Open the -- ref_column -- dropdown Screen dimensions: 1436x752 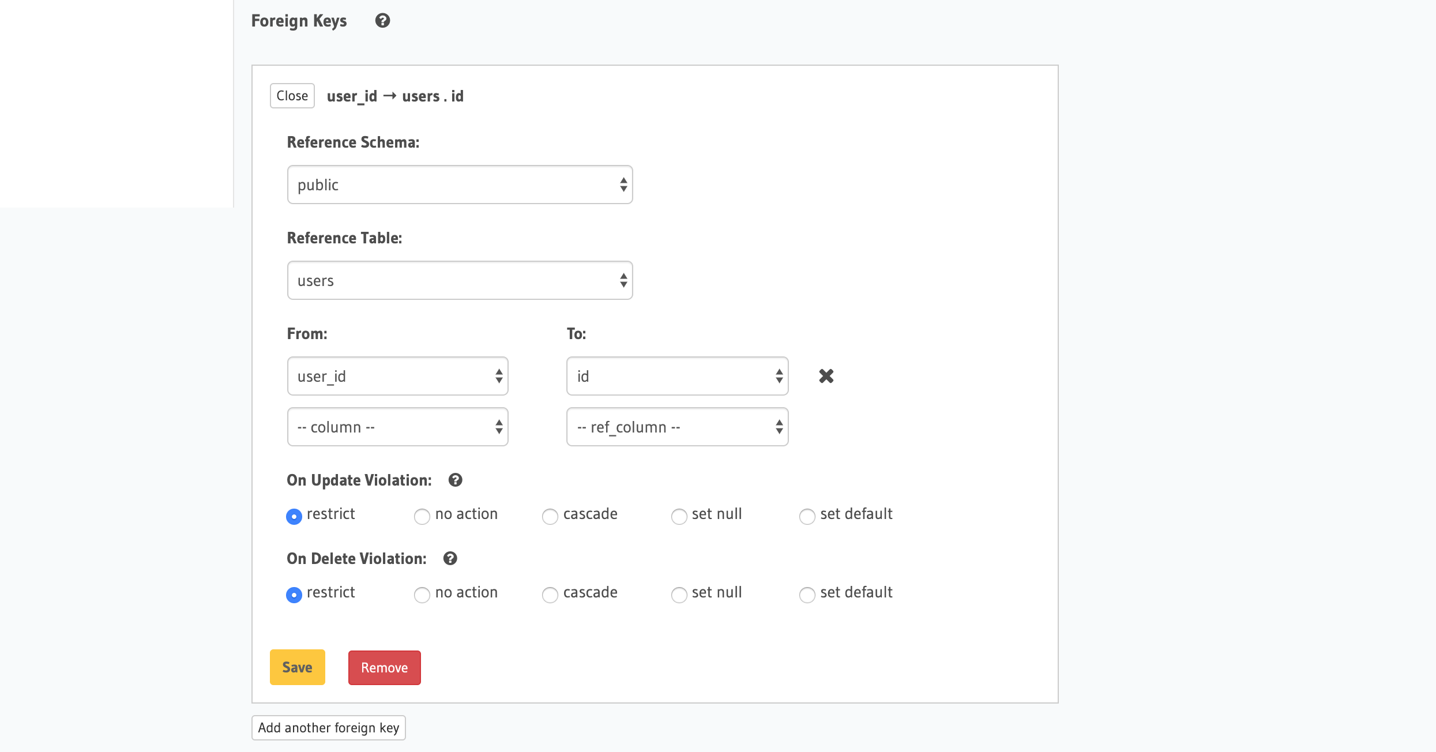coord(677,427)
